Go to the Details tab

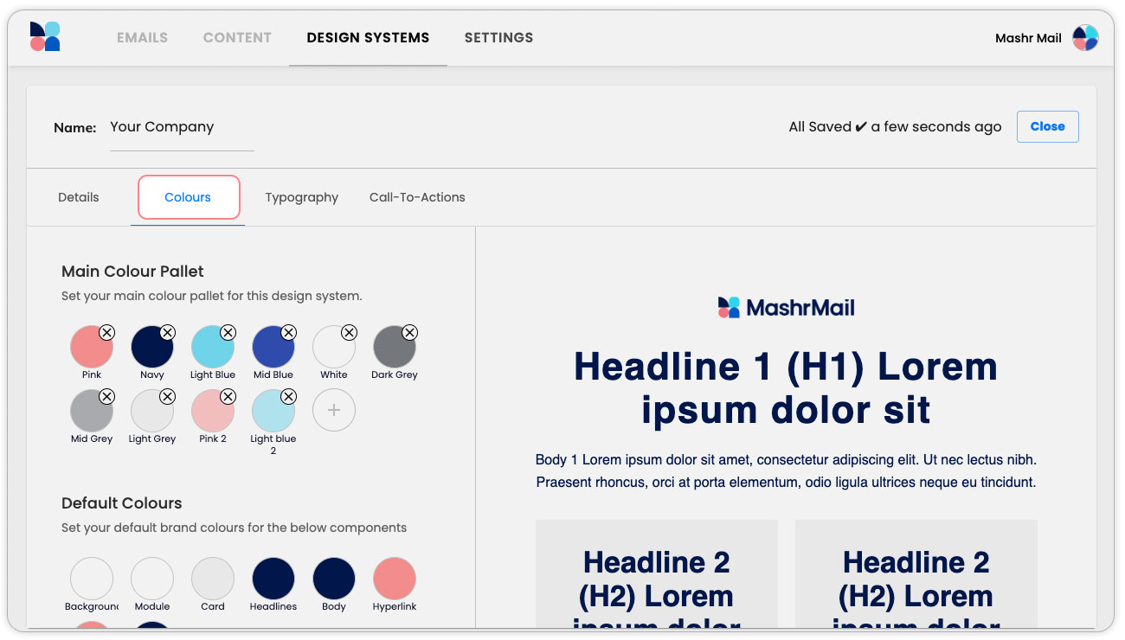pos(79,197)
